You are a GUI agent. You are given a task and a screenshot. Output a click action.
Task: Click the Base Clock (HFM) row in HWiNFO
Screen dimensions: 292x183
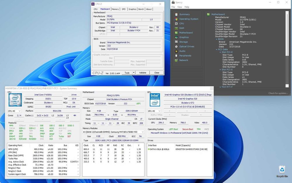click(43, 156)
